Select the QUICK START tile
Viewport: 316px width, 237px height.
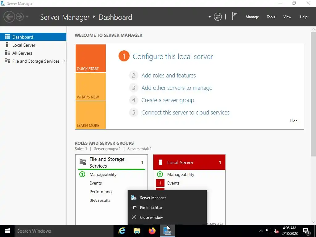90,58
